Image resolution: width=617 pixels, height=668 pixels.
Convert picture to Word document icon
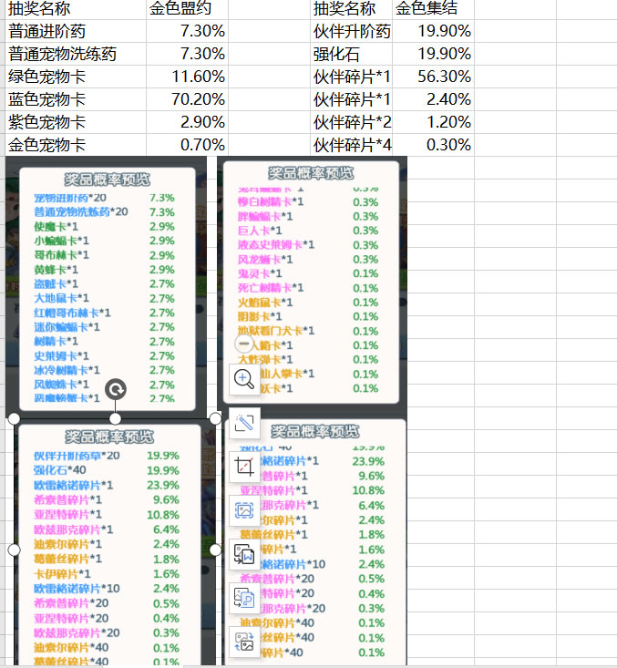(x=244, y=554)
